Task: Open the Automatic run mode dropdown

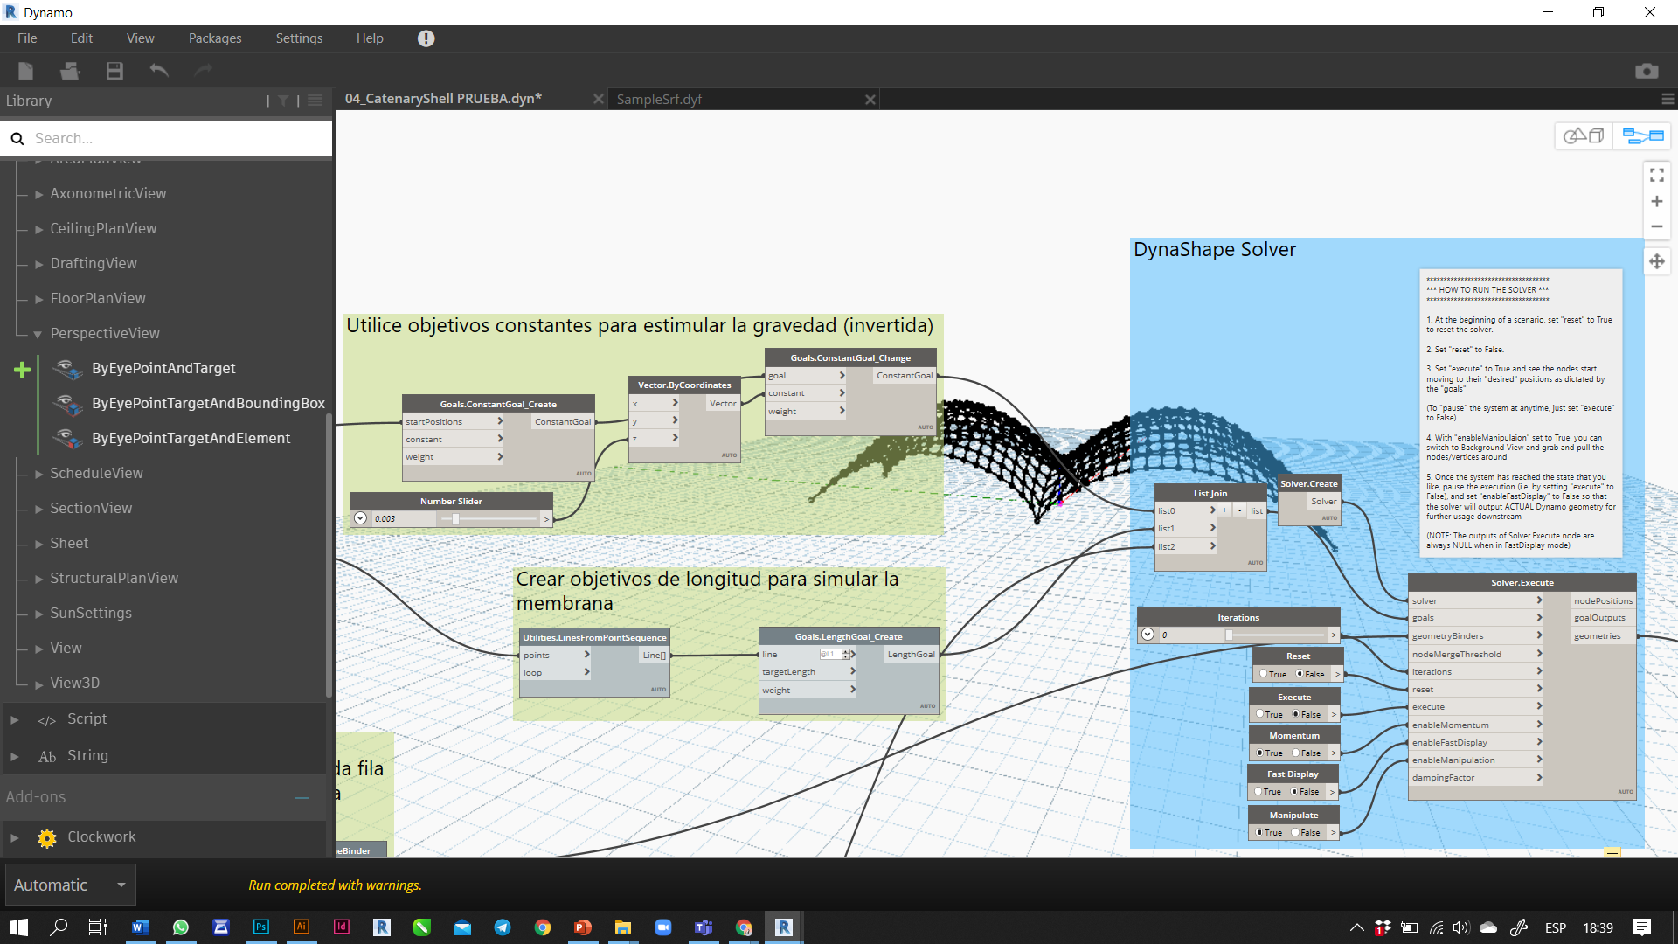Action: click(121, 885)
